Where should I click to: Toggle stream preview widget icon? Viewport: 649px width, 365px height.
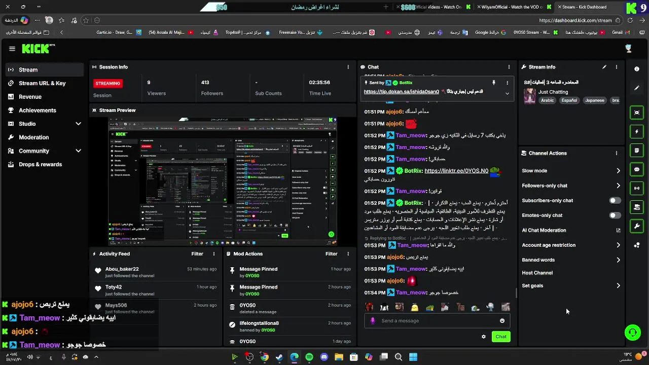pyautogui.click(x=637, y=113)
